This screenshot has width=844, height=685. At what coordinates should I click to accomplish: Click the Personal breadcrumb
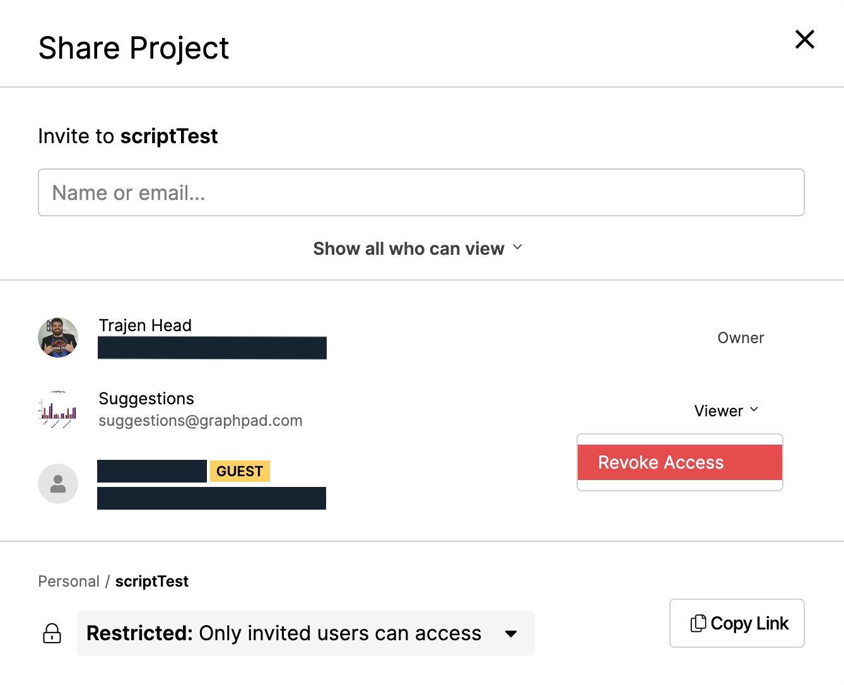[69, 581]
